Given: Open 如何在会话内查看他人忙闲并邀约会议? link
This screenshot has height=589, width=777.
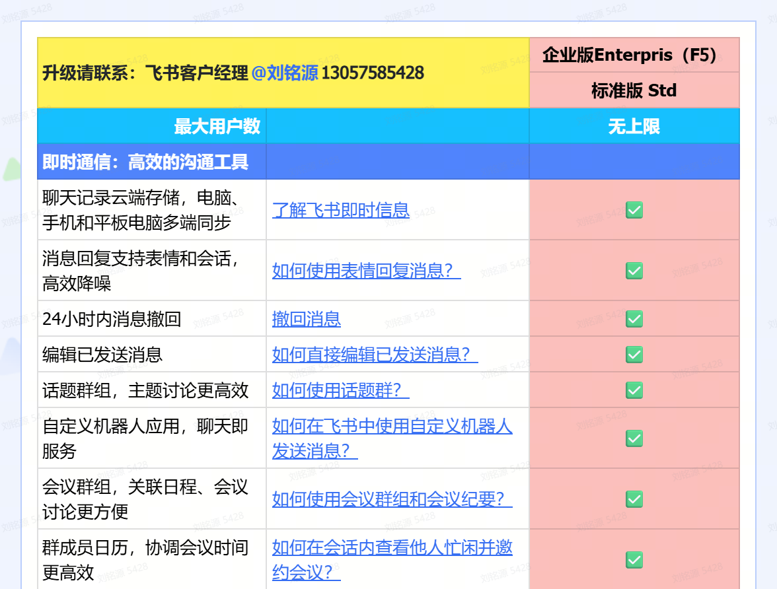Looking at the screenshot, I should point(392,560).
